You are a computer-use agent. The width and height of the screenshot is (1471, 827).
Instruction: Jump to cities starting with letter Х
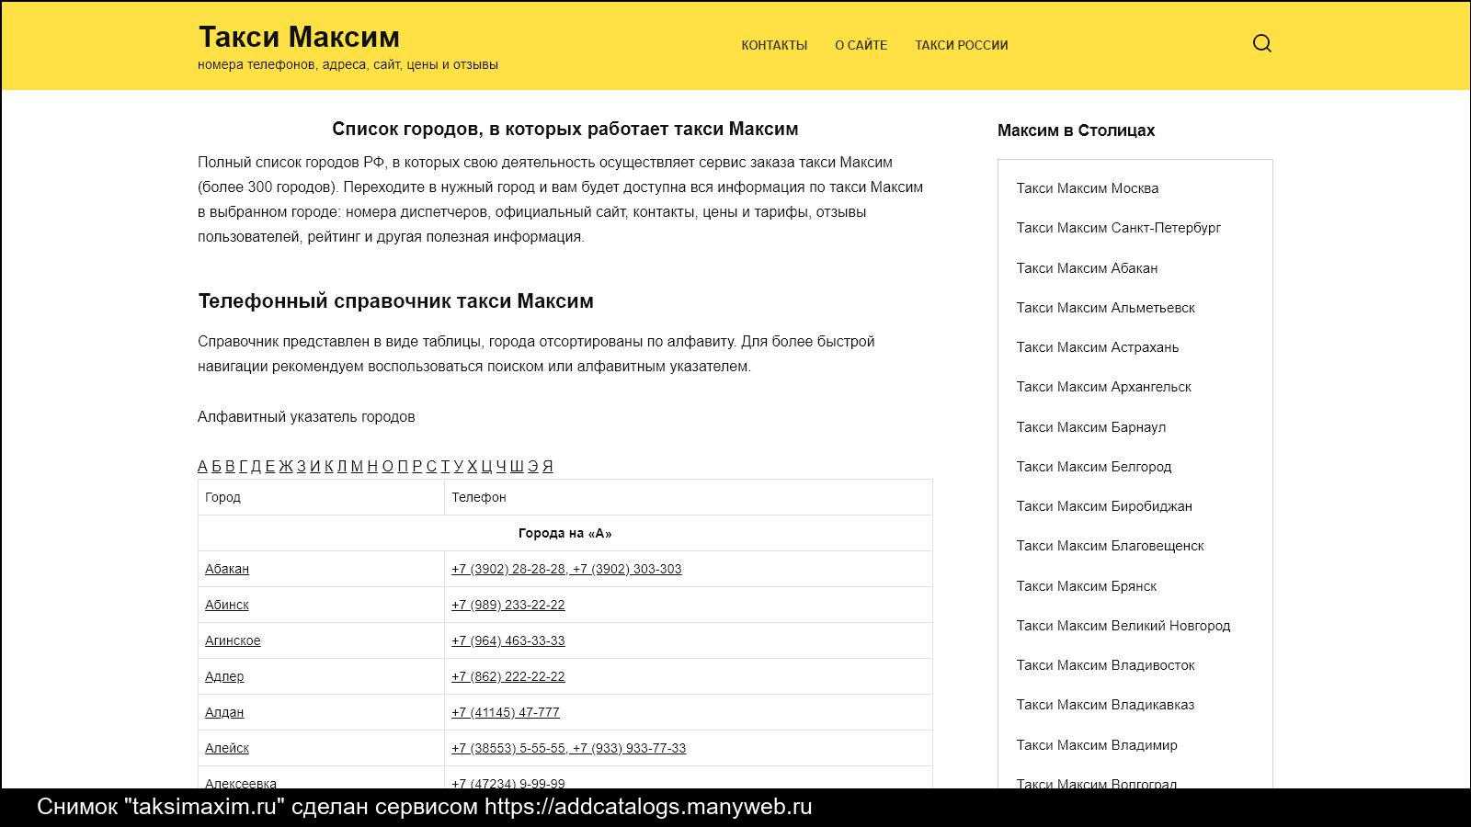[x=472, y=466]
